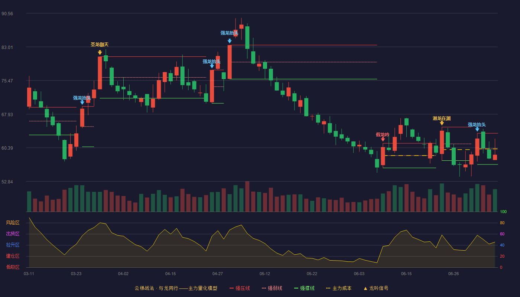This screenshot has width=520, height=297.
Task: Click the 假龙吟 red arrow marker
Action: pyautogui.click(x=383, y=139)
